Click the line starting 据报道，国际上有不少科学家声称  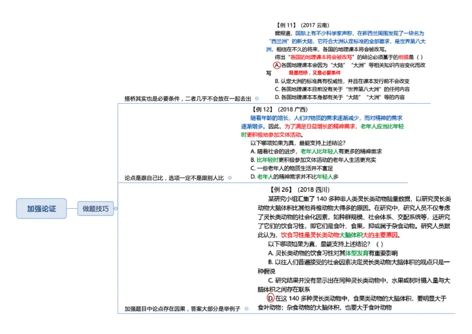(x=349, y=33)
